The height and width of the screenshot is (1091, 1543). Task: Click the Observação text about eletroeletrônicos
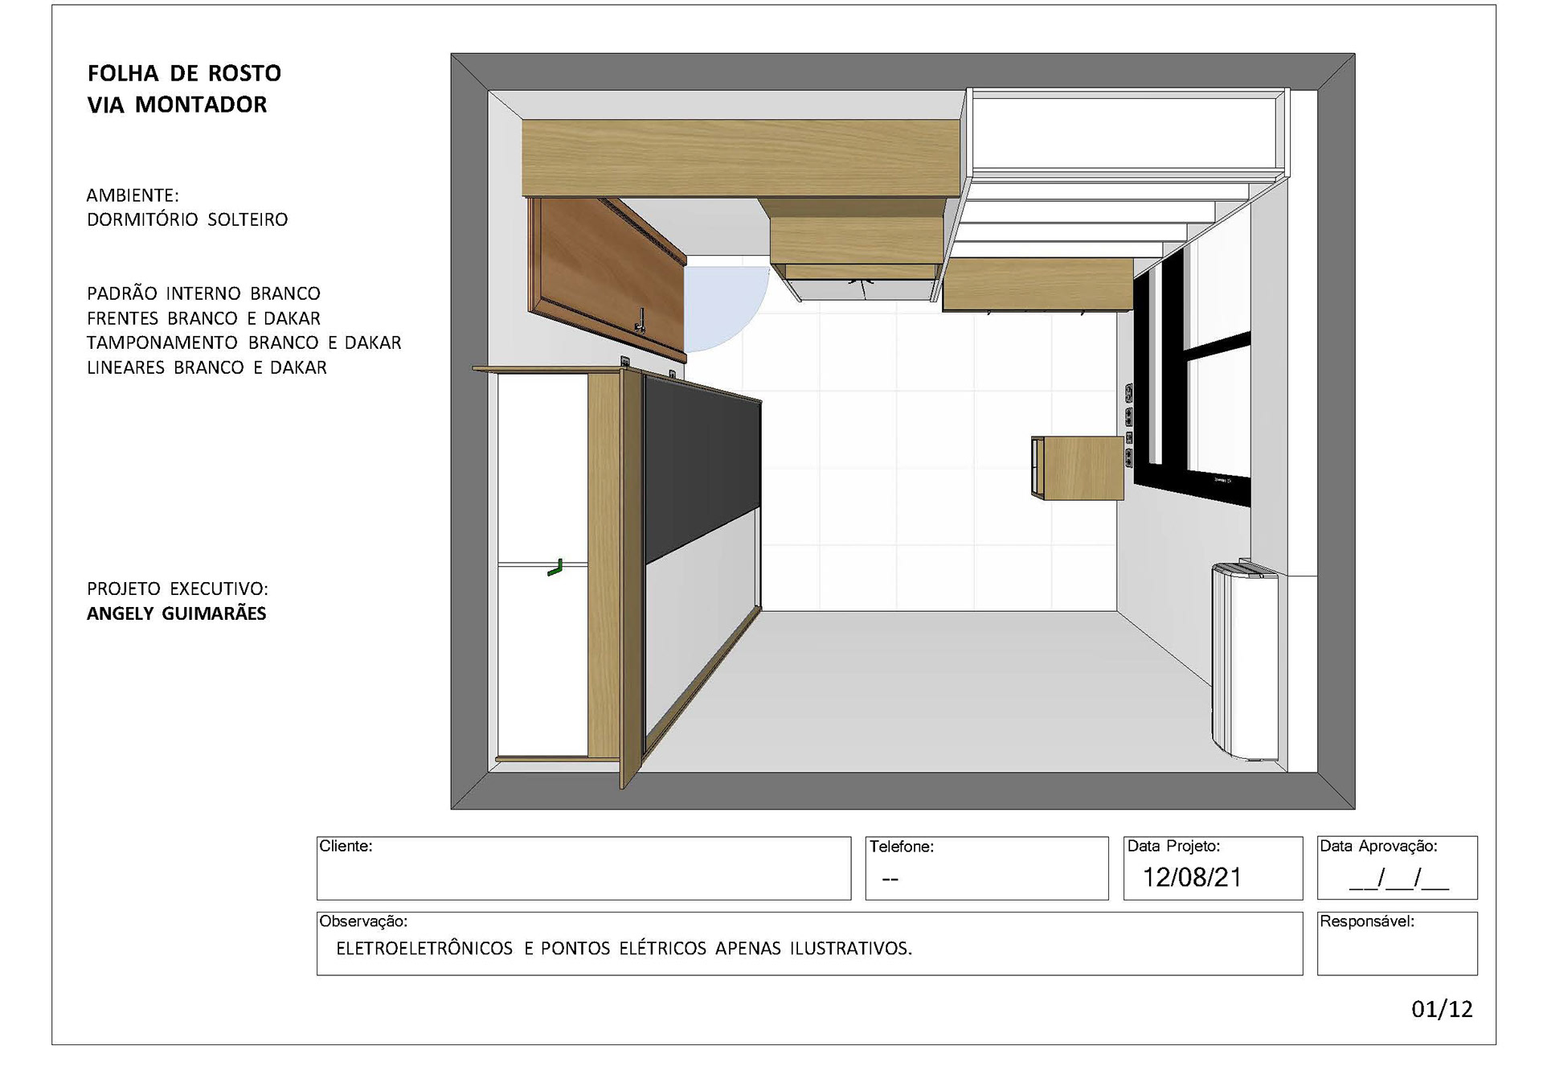pos(624,949)
